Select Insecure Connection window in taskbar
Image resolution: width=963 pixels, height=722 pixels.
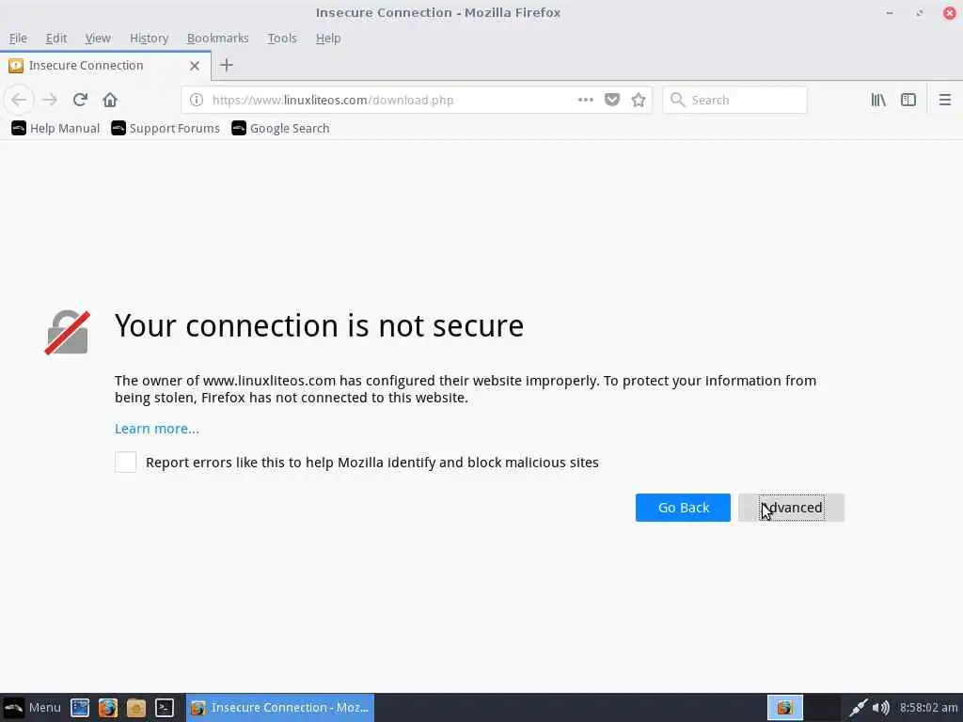[280, 707]
